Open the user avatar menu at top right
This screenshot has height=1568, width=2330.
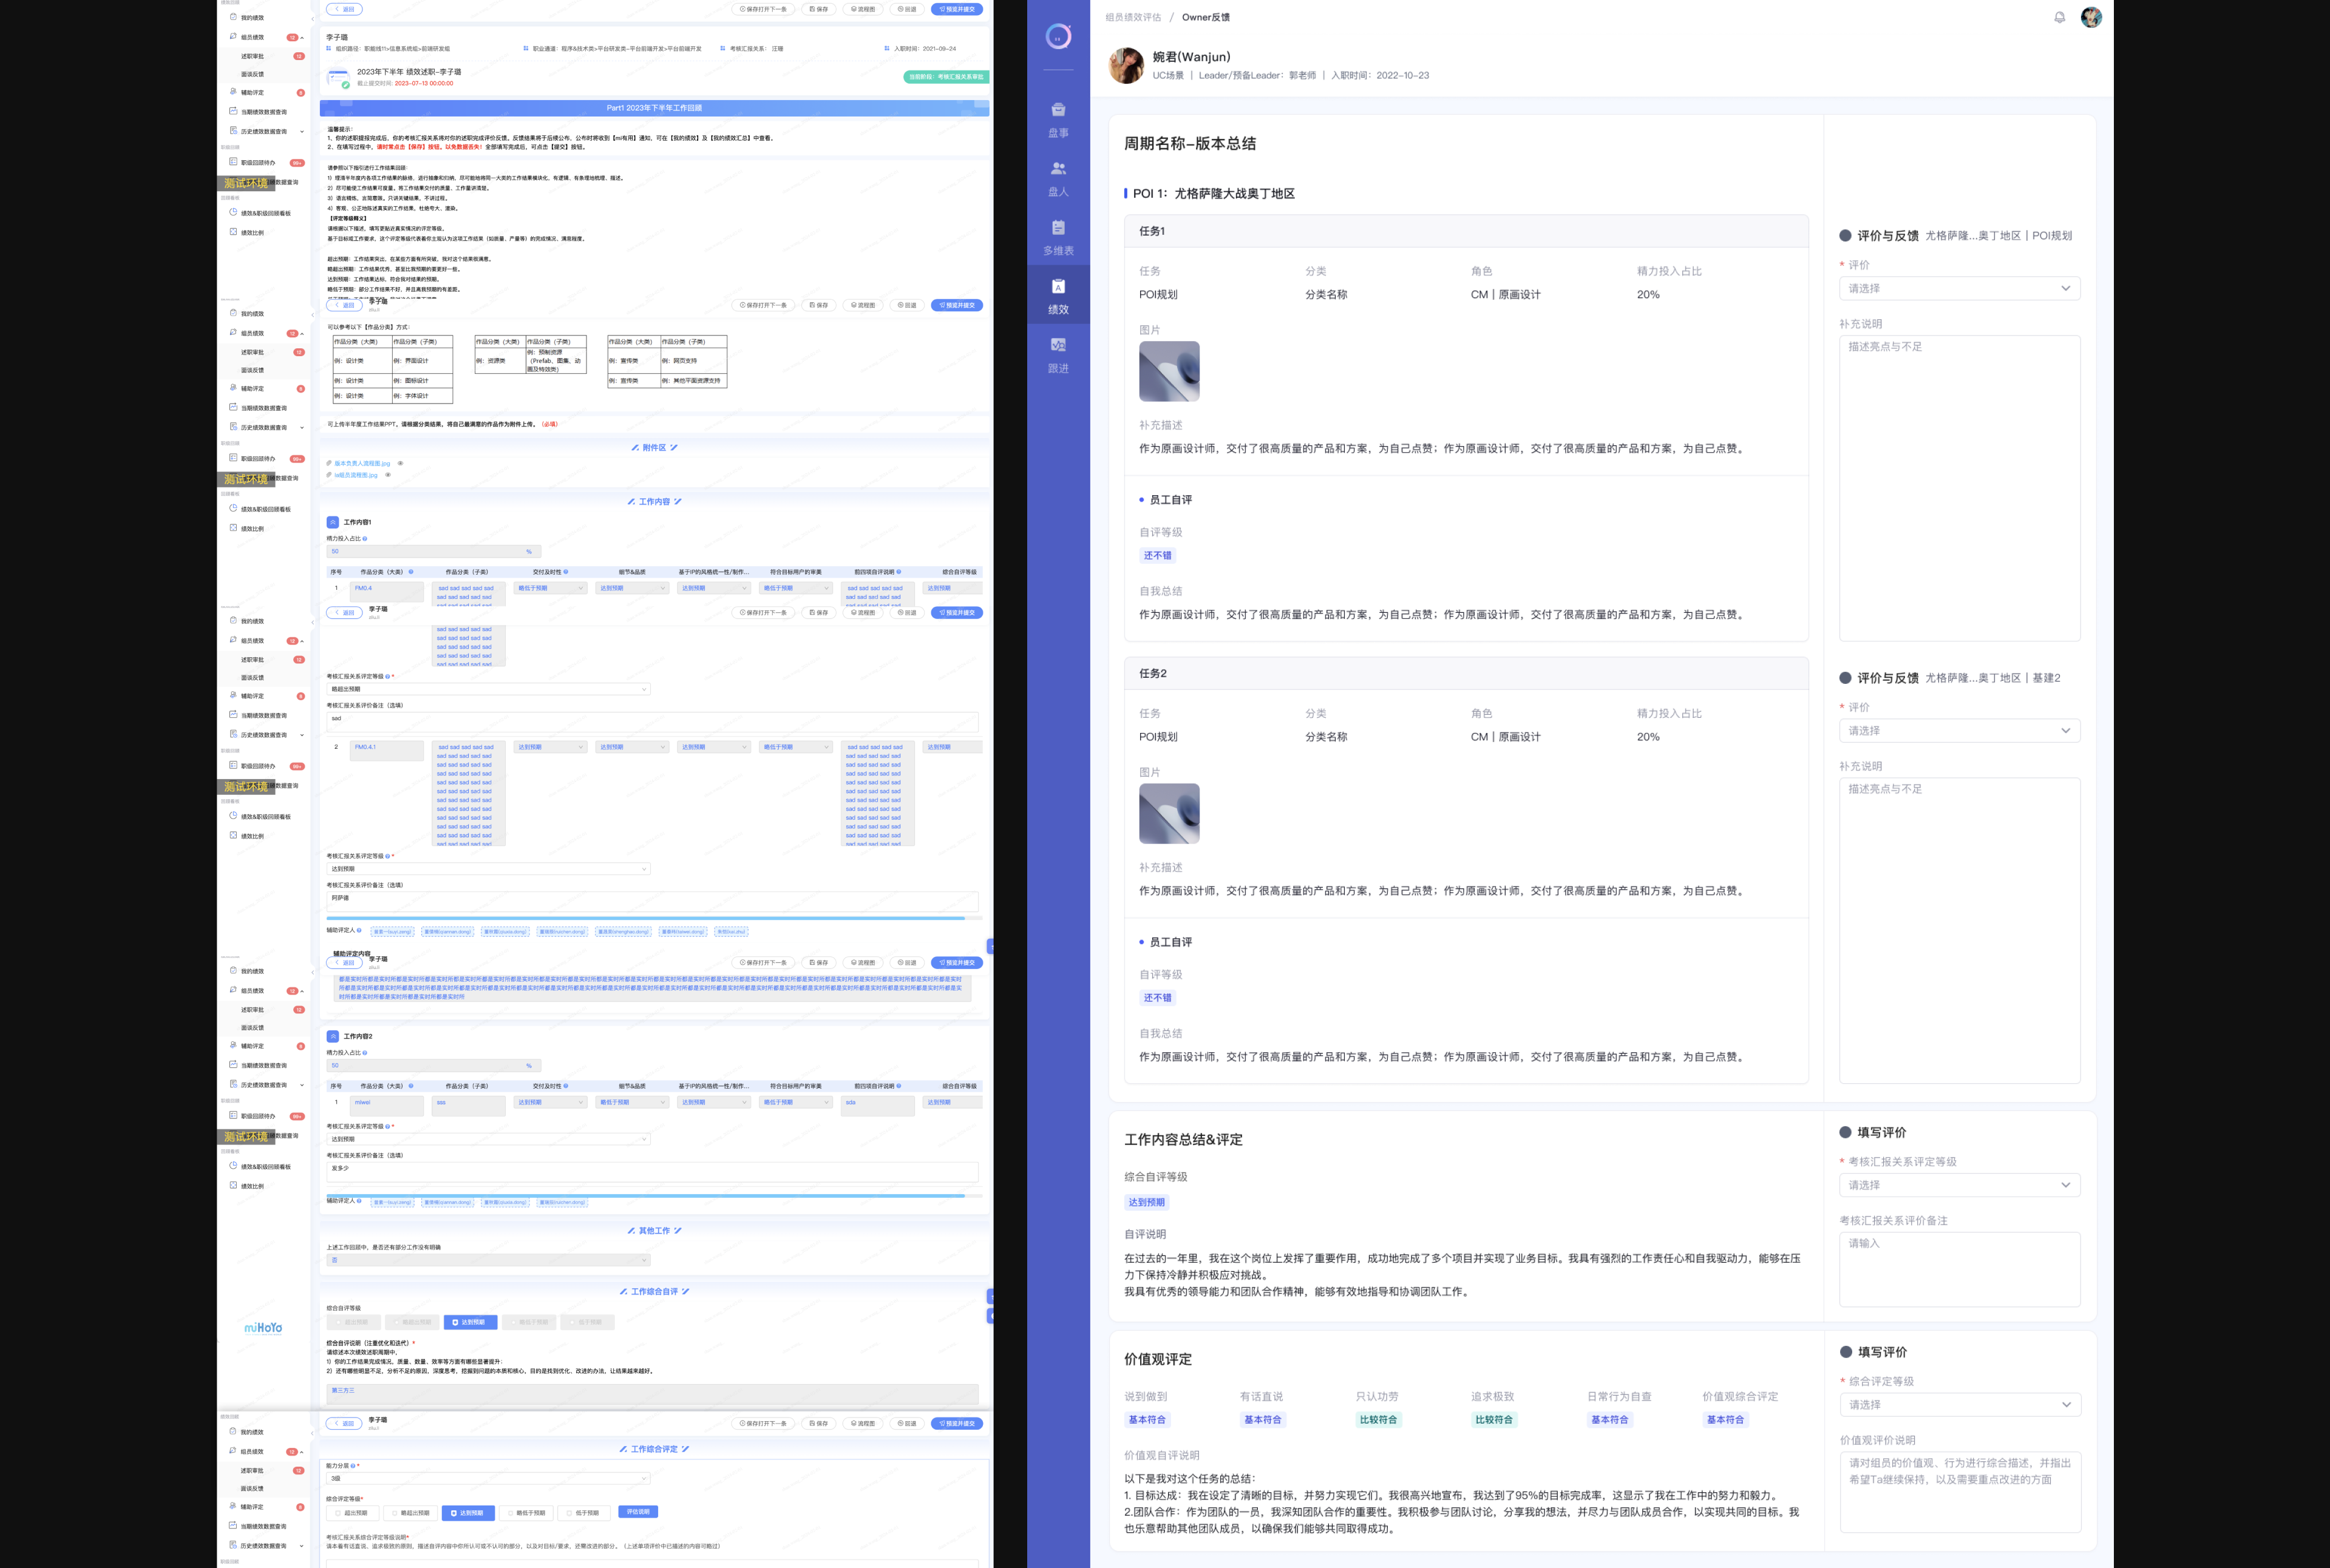click(x=2091, y=17)
